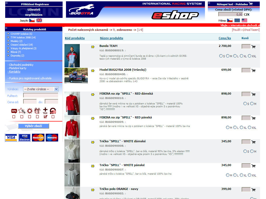
Task: Open the Zvolte výrobce dropdown
Action: 41,89
